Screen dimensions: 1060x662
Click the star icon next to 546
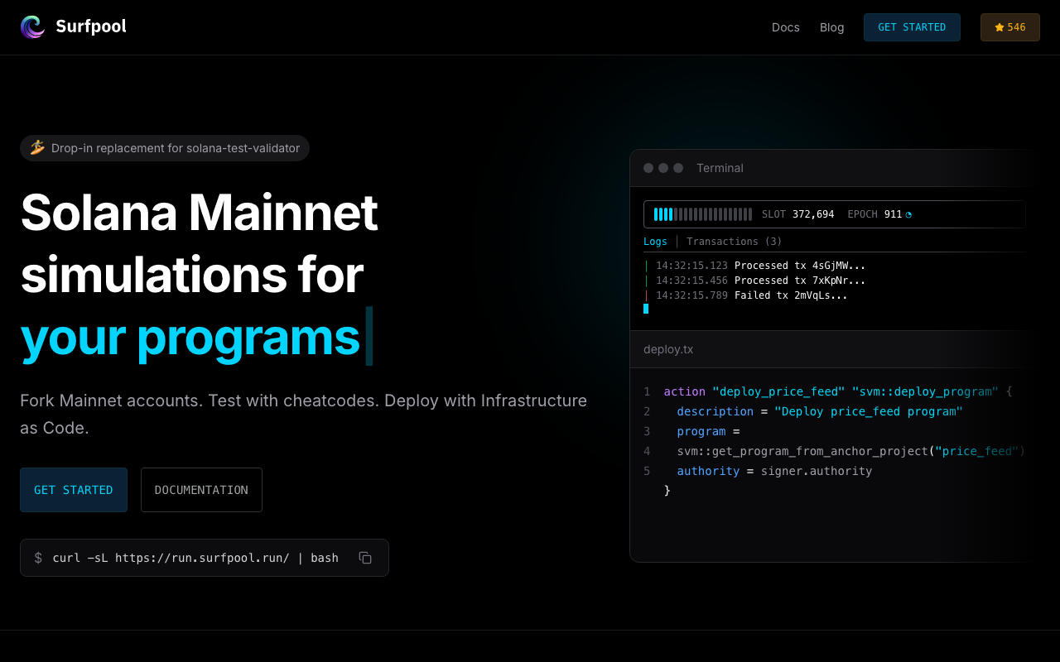[x=1000, y=27]
